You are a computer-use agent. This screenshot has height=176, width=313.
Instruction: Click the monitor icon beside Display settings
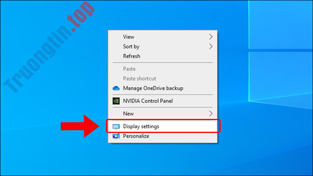116,126
